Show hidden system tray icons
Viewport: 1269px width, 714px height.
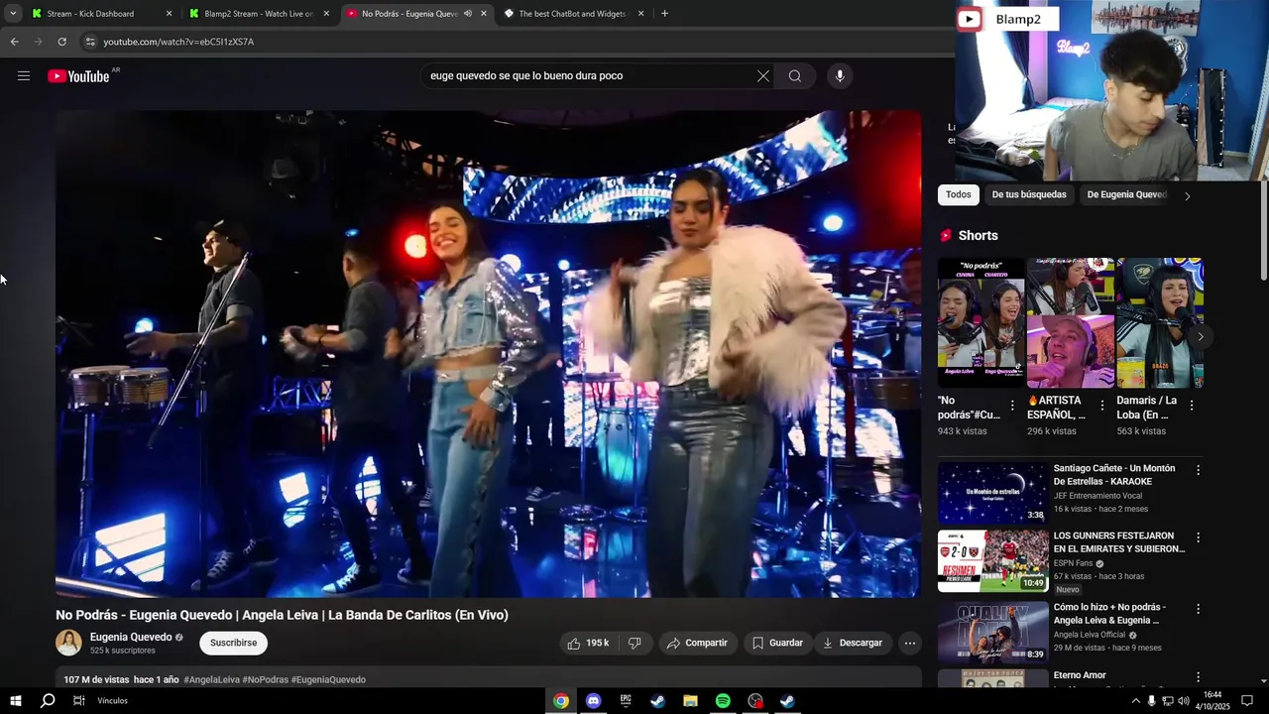(x=1135, y=701)
